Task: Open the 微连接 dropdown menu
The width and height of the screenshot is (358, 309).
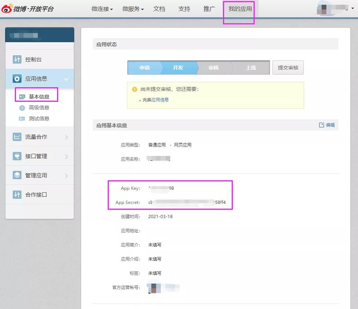Action: tap(102, 9)
